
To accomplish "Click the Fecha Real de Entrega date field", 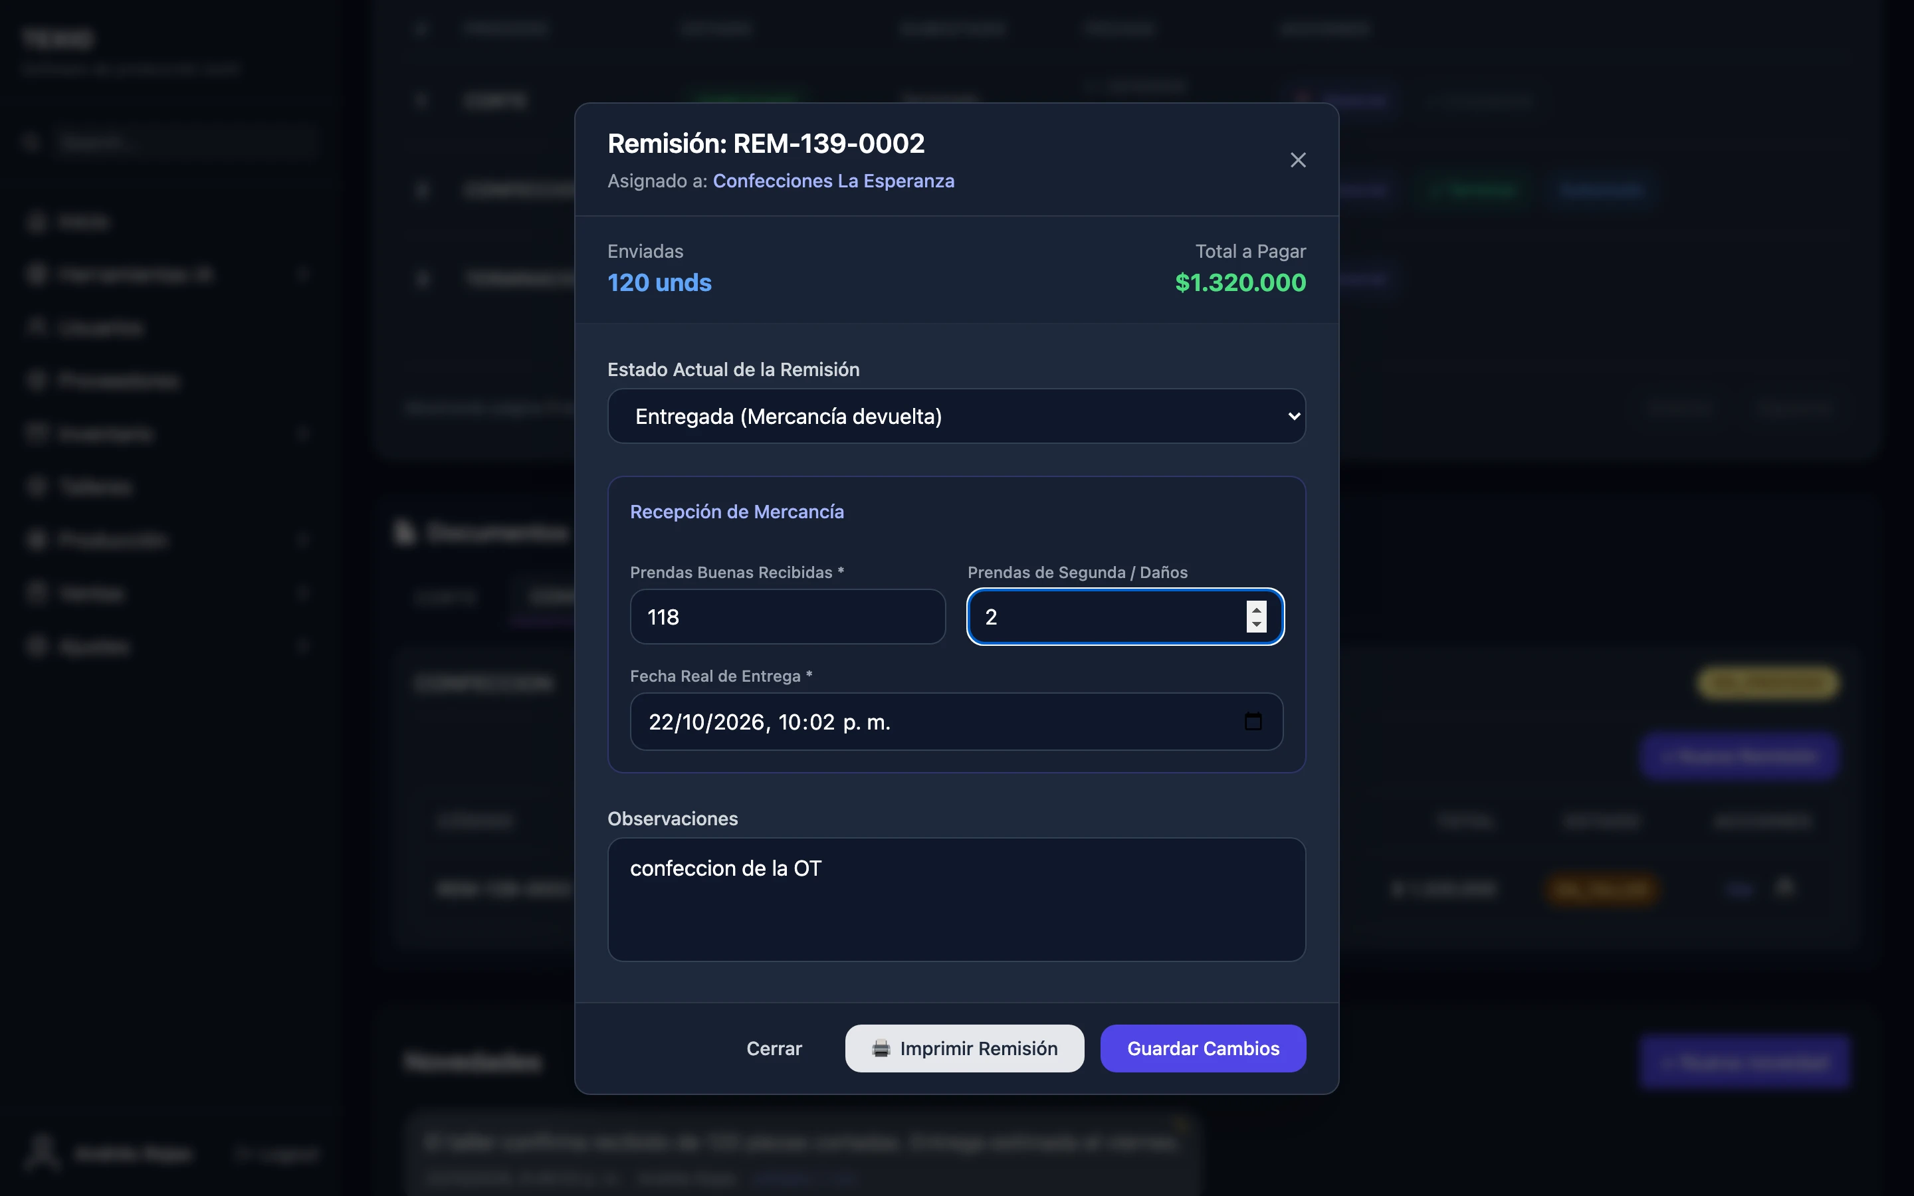I will (x=956, y=722).
